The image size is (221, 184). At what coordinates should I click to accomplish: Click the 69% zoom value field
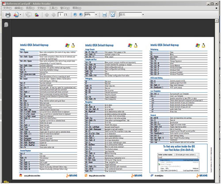90,15
